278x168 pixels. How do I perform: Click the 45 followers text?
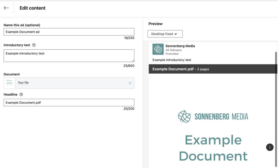pos(173,50)
